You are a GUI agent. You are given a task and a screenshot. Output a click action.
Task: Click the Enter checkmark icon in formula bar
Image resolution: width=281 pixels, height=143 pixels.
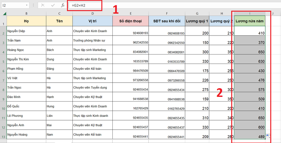[x=53, y=5]
